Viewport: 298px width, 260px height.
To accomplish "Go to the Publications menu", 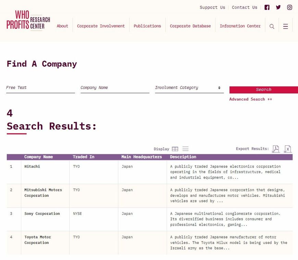I will (147, 26).
